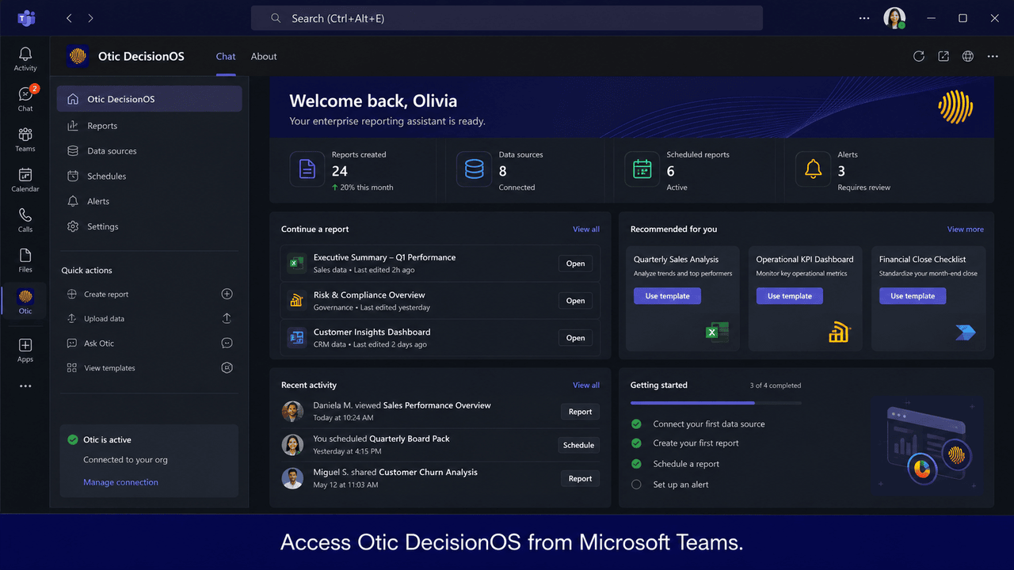This screenshot has height=570, width=1014.
Task: Click the Getting started progress bar
Action: [716, 403]
